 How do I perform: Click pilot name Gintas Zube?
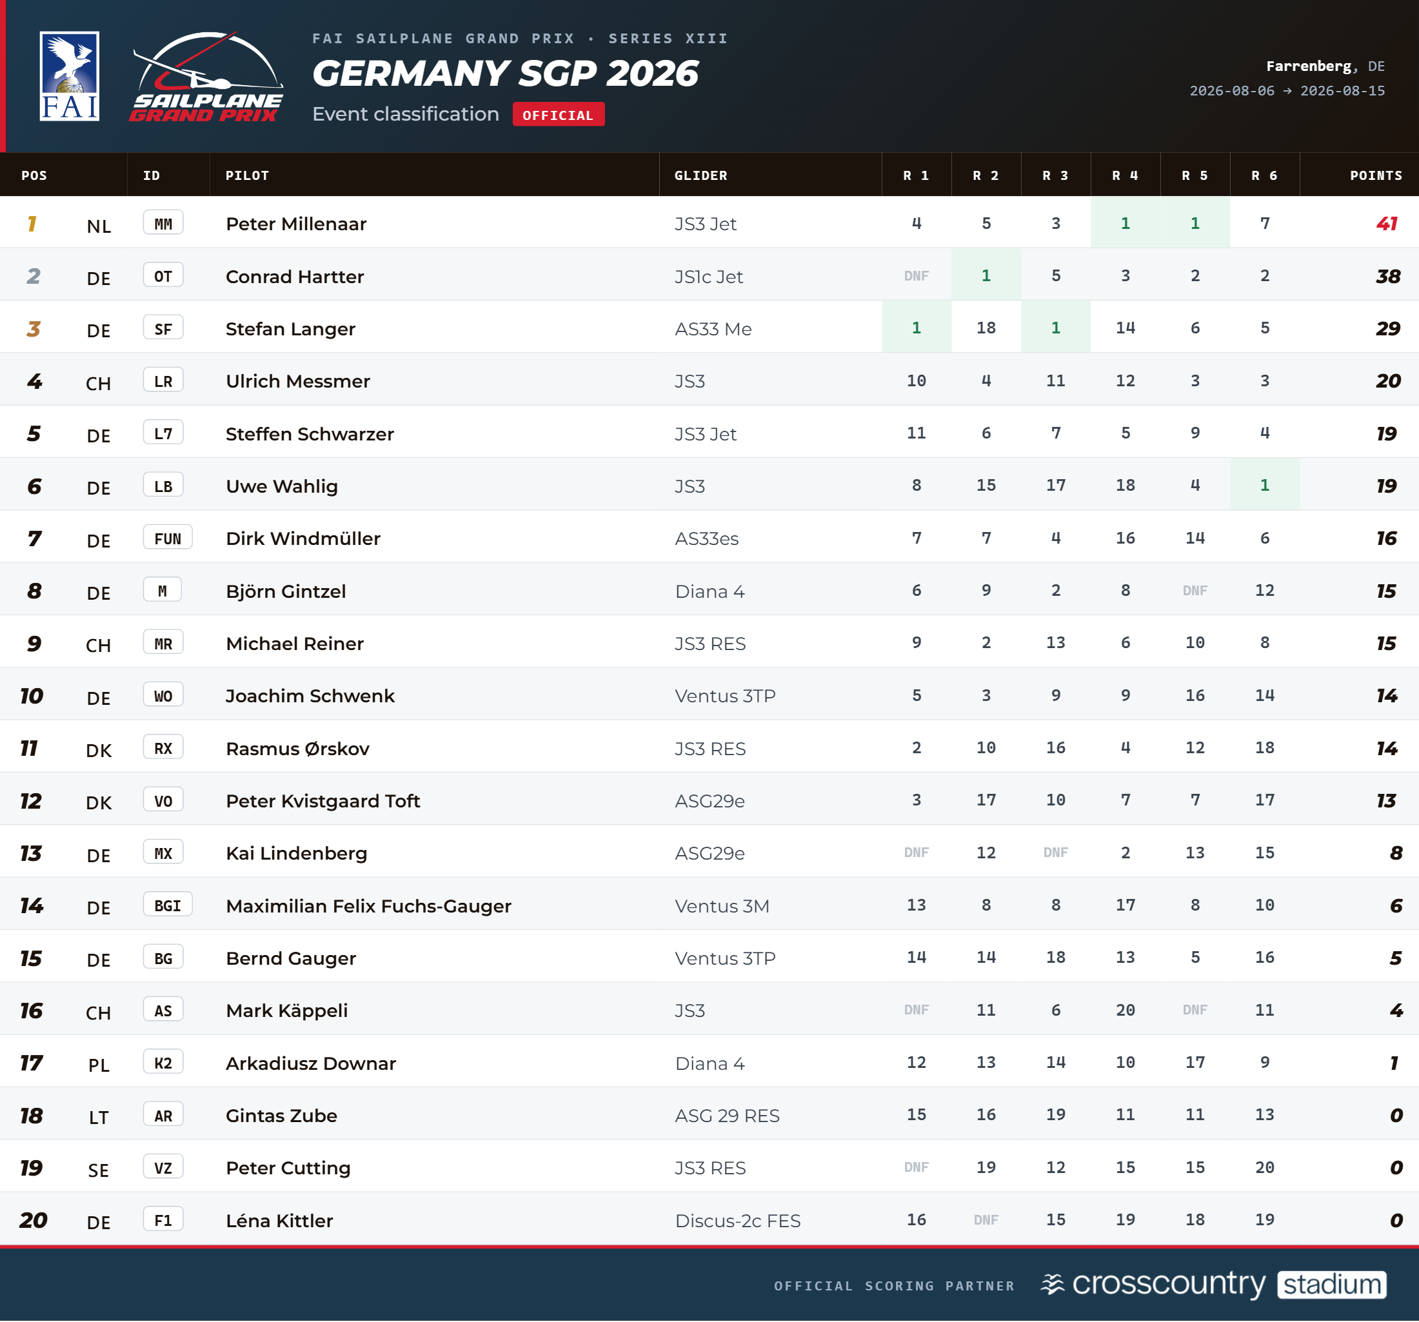(281, 1115)
